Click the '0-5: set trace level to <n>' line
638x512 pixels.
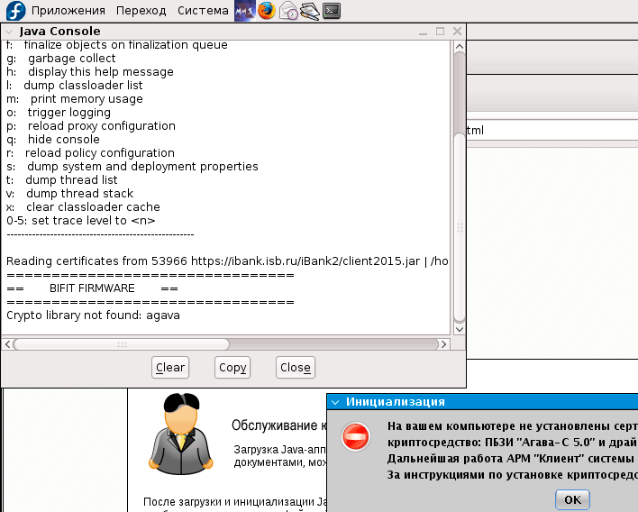80,221
